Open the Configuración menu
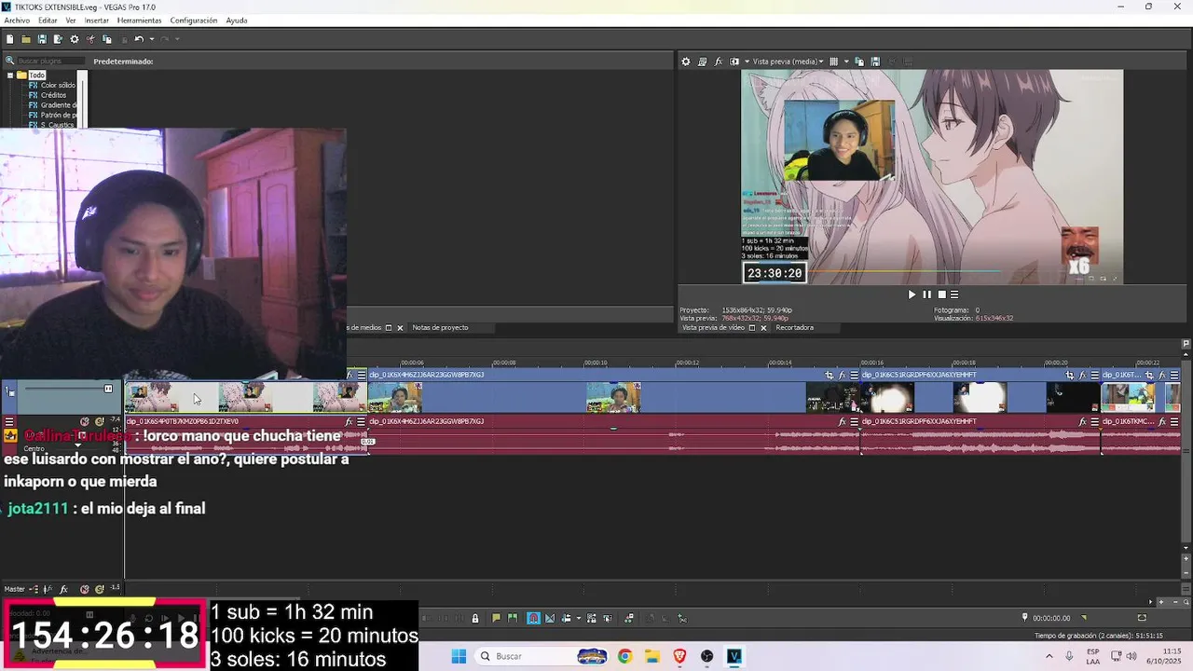Screen dimensions: 1193x671 (x=194, y=21)
